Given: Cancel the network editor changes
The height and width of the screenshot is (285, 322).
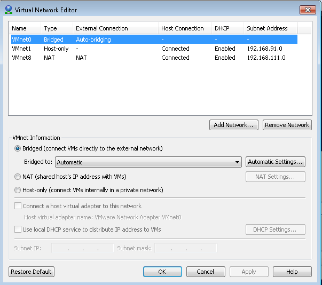Looking at the screenshot, I should coord(205,272).
